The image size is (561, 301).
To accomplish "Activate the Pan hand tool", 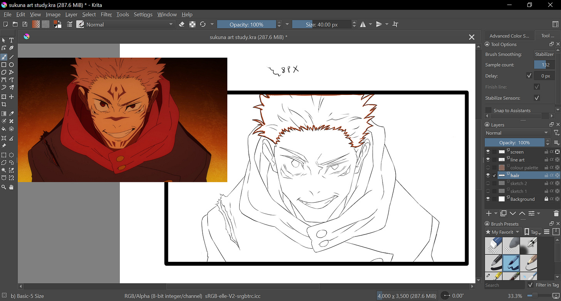I will (x=12, y=187).
